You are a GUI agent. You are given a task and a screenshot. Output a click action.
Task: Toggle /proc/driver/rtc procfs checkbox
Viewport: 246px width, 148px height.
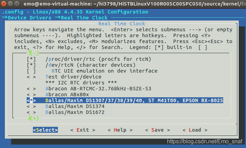coord(31,59)
